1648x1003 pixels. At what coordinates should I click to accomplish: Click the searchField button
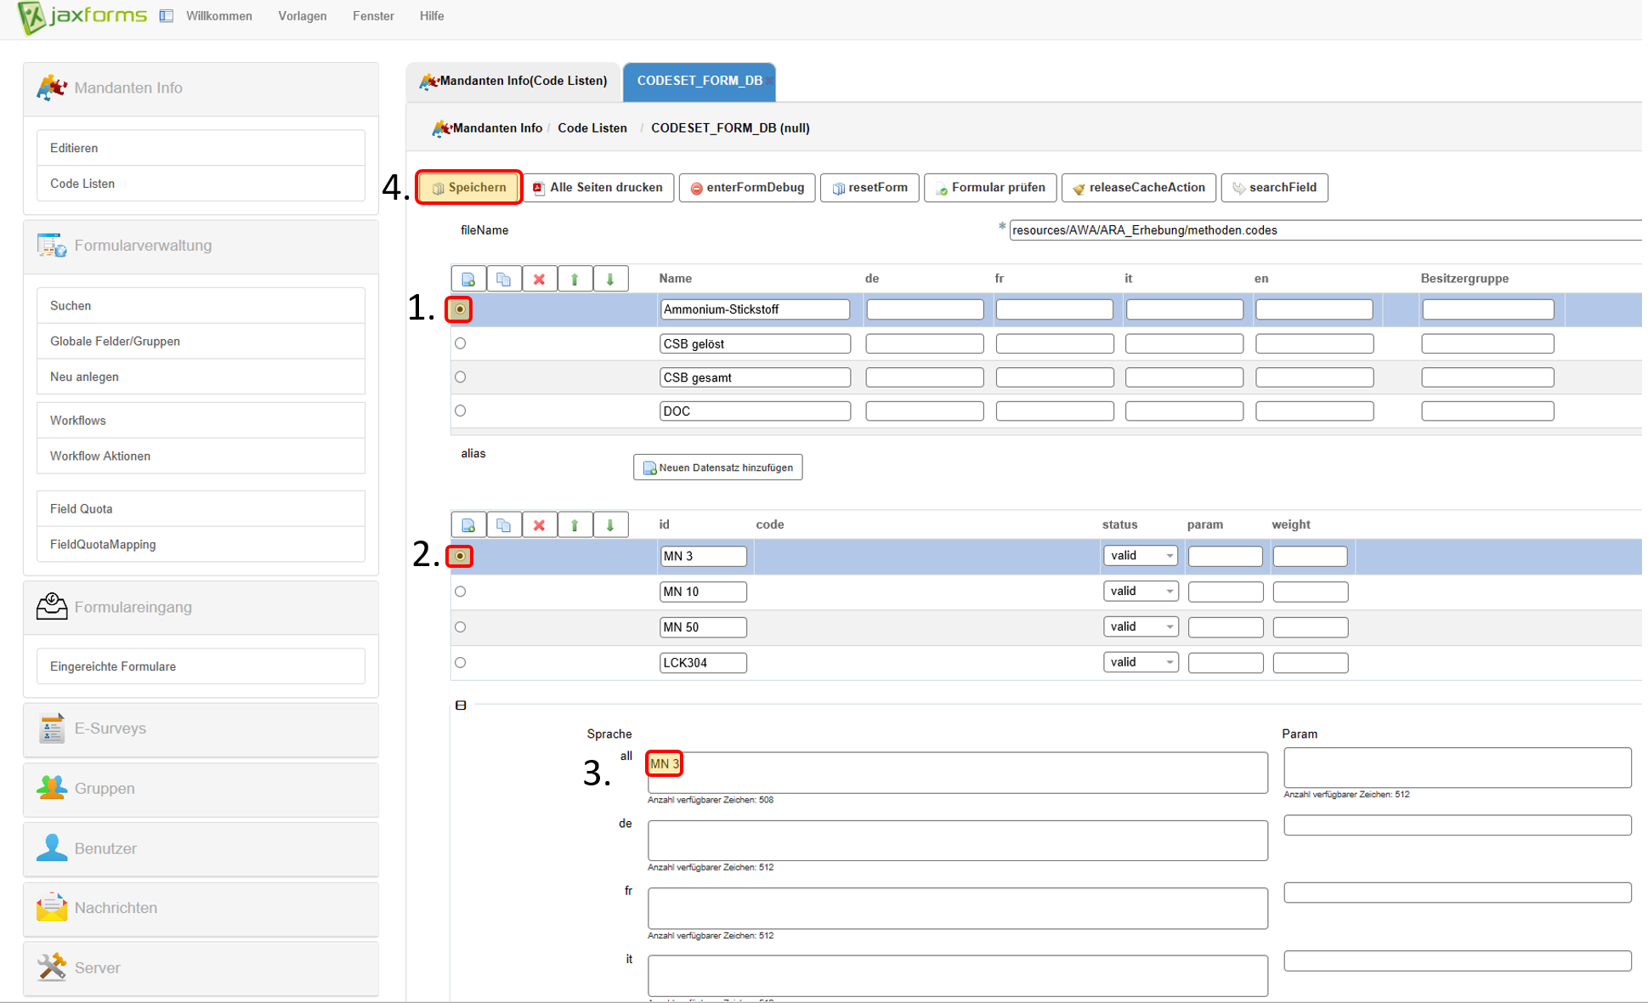[x=1274, y=187]
